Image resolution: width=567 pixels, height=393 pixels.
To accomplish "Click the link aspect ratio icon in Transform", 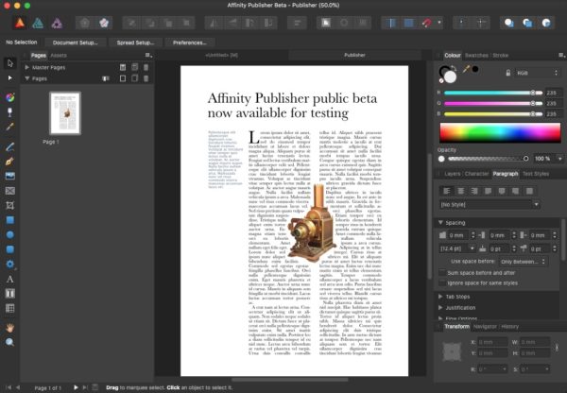I will click(557, 348).
